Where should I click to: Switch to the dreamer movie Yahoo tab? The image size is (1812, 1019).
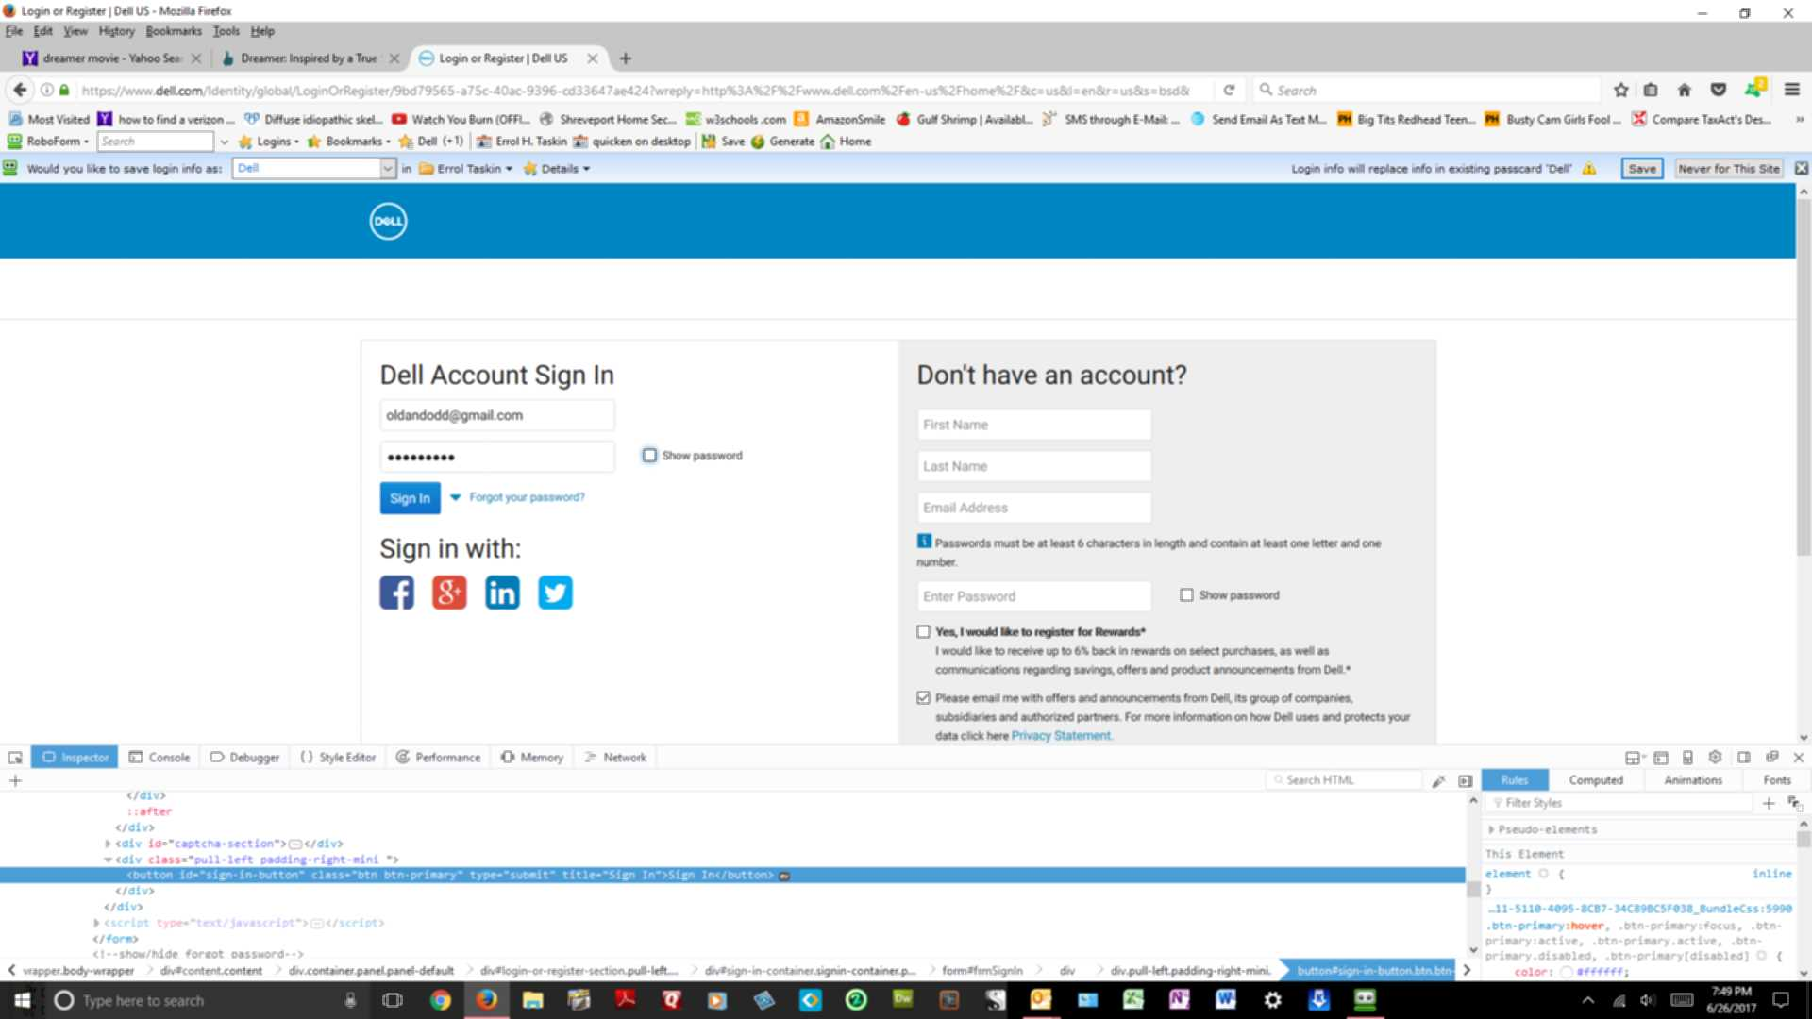pyautogui.click(x=112, y=58)
